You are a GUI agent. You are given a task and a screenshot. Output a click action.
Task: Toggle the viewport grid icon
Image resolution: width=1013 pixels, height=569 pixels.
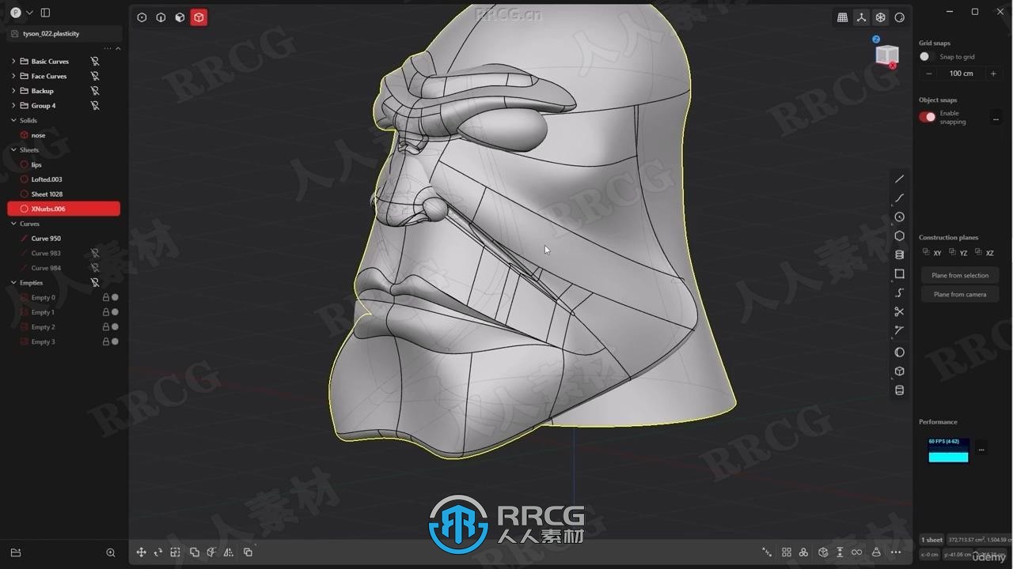coord(842,17)
